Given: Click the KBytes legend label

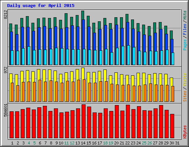Looking at the screenshot, I should click(x=185, y=132).
